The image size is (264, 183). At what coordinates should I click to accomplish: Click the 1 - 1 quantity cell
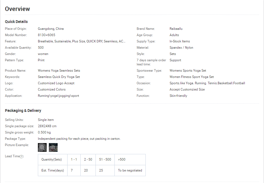tap(74, 160)
